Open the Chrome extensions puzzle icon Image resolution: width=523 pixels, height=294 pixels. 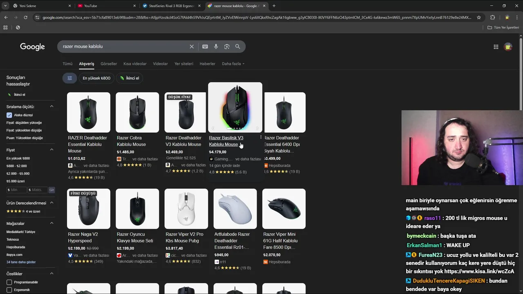point(492,18)
